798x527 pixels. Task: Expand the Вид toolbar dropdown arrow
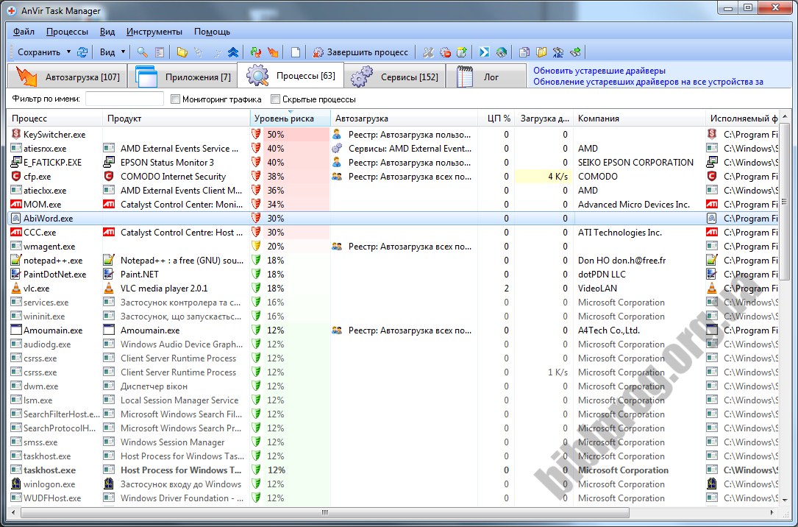[123, 52]
